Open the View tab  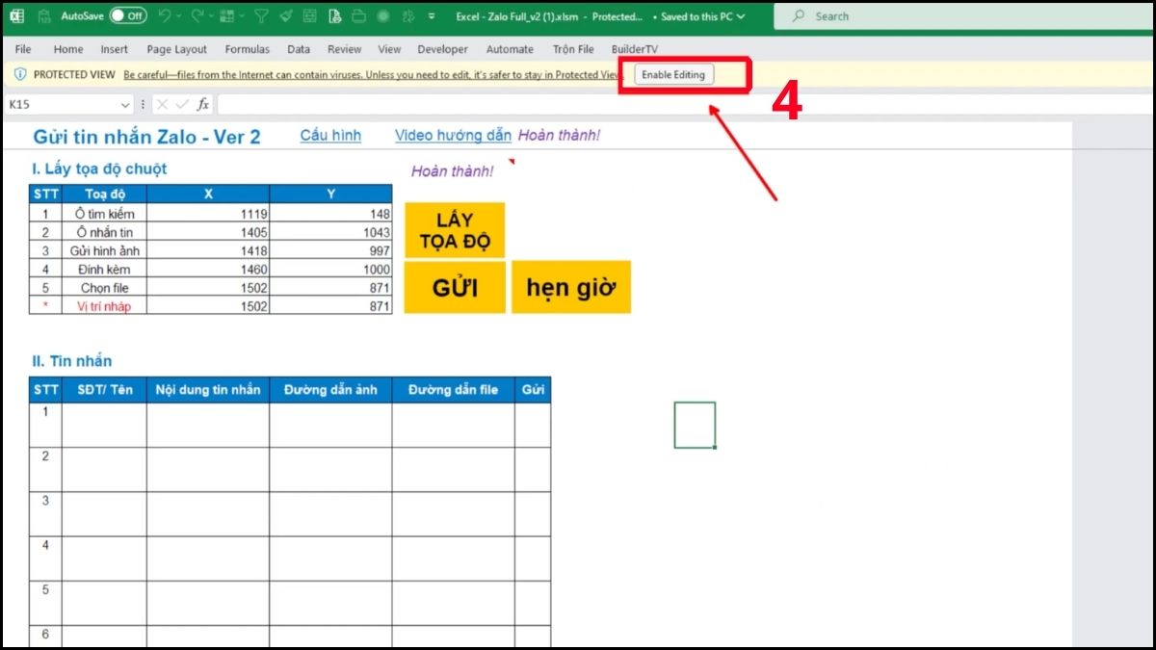point(389,49)
